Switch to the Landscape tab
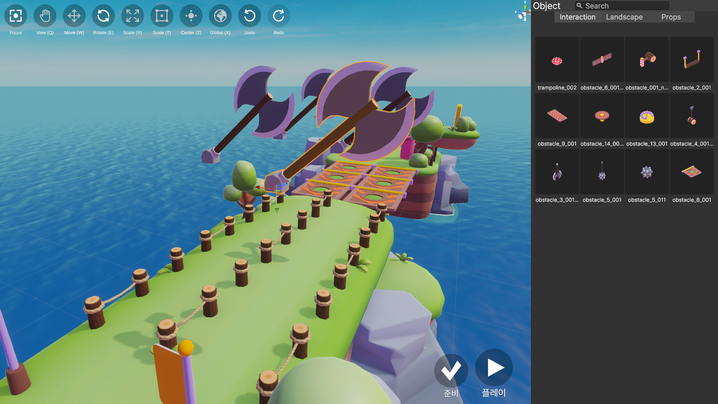The width and height of the screenshot is (718, 404). pyautogui.click(x=624, y=17)
